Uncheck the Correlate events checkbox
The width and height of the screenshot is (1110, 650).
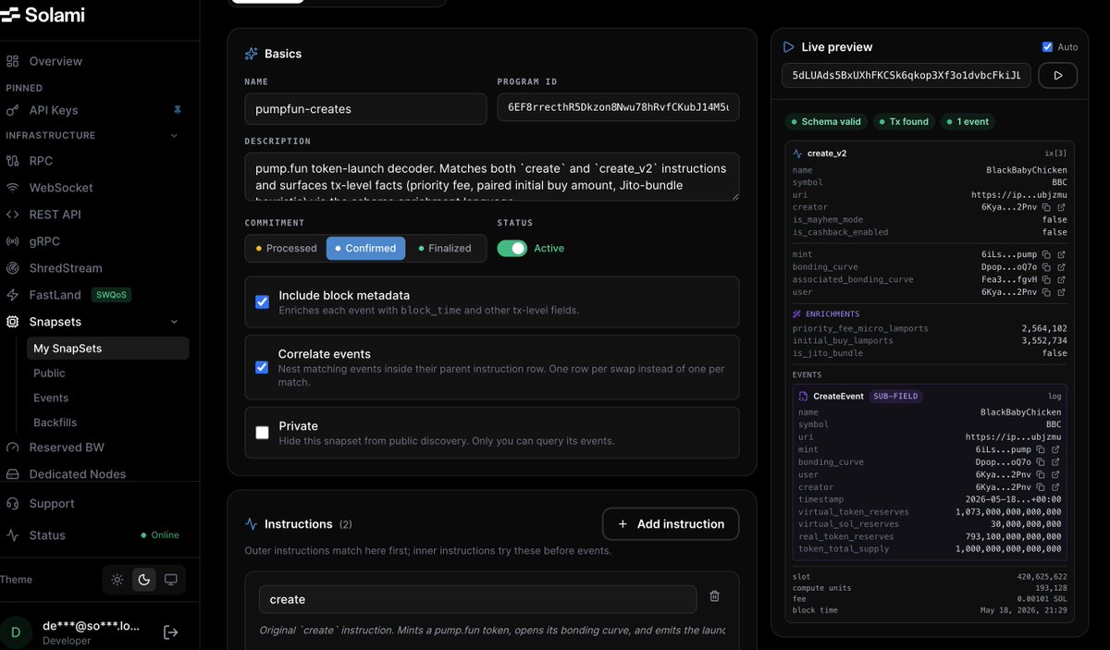click(262, 367)
